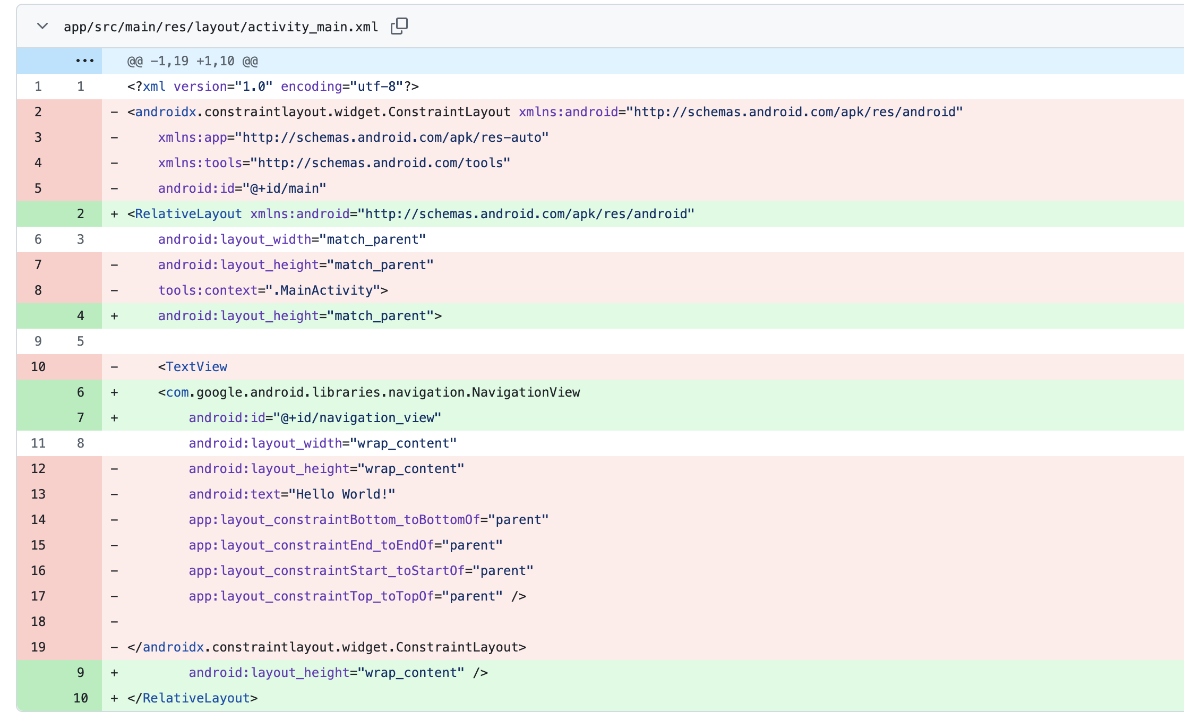Viewport: 1184px width, 720px height.
Task: Click old line number 13
Action: pos(38,494)
